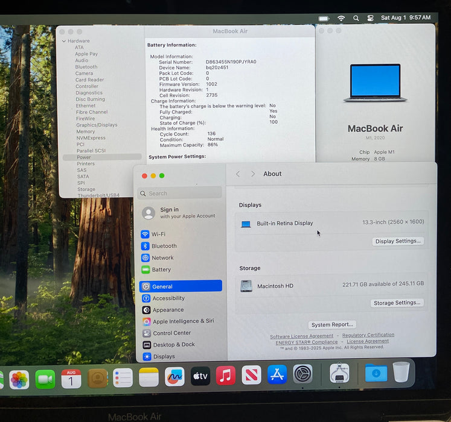Viewport: 451px width, 422px height.
Task: Go back in the Settings About pane
Action: point(238,174)
